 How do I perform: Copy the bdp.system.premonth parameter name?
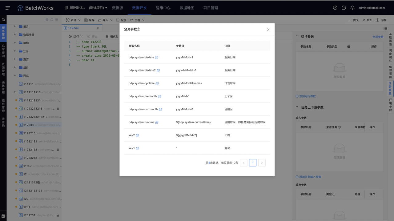pyautogui.click(x=159, y=96)
